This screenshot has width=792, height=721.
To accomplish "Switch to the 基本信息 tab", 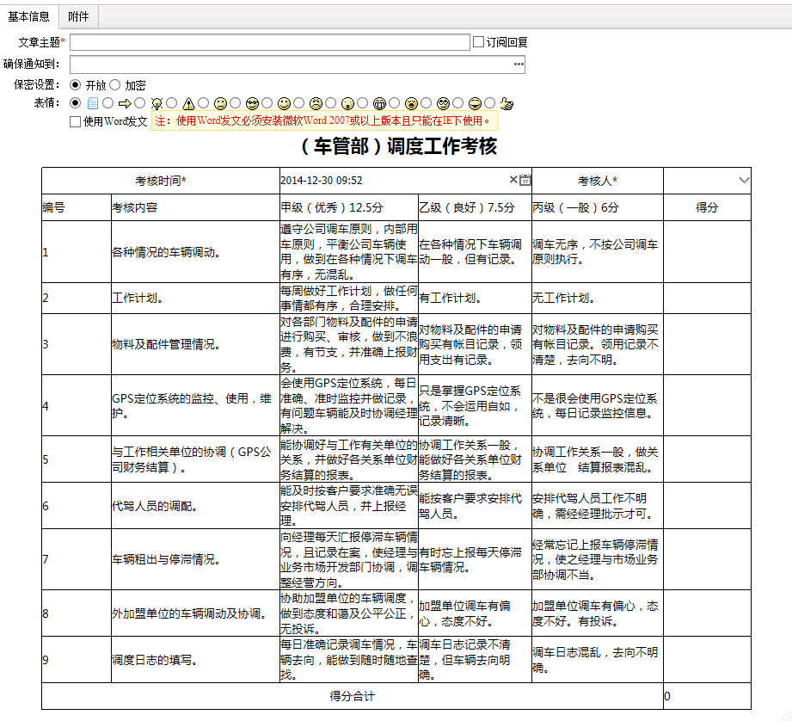I will pos(28,16).
